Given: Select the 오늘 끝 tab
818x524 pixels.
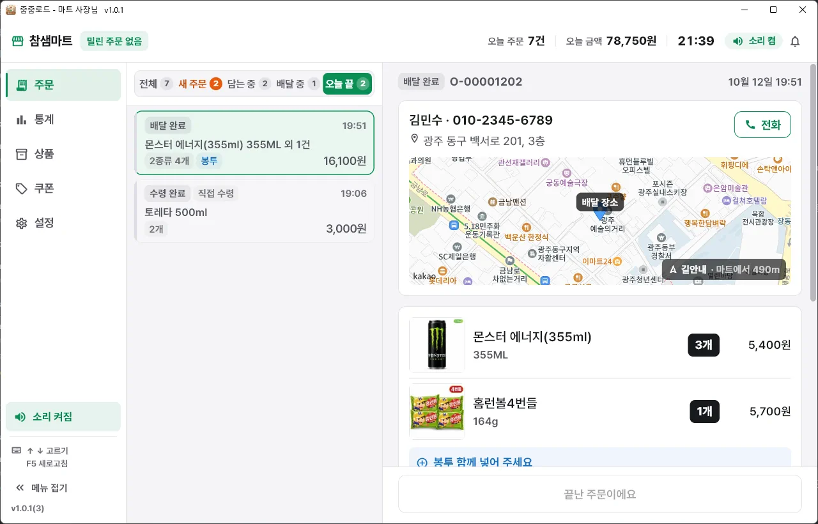Looking at the screenshot, I should [x=347, y=84].
